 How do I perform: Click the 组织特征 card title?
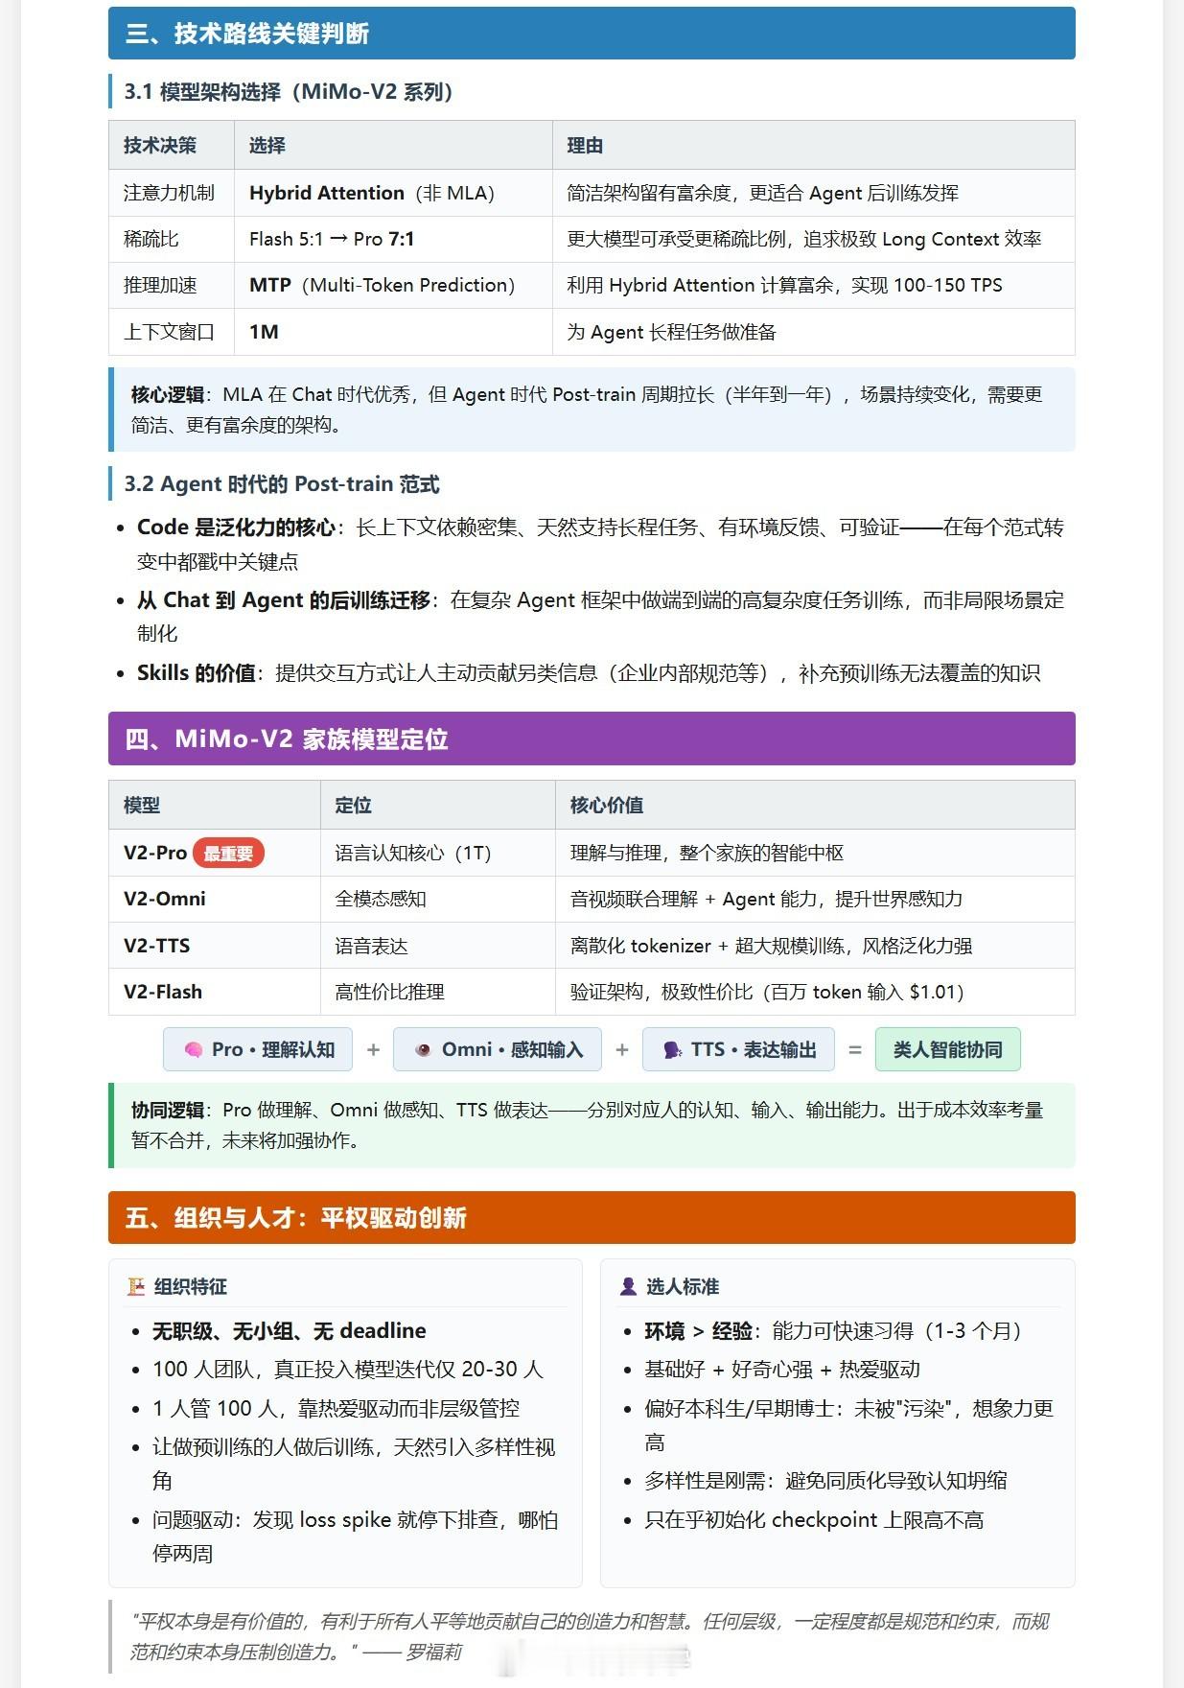click(191, 1287)
